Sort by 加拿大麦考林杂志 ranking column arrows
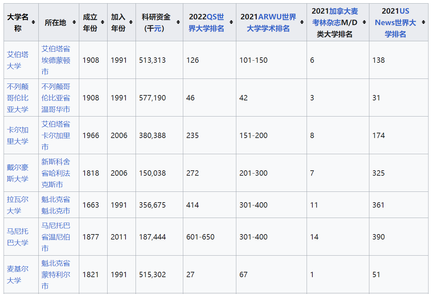The width and height of the screenshot is (440, 294). [x=364, y=22]
